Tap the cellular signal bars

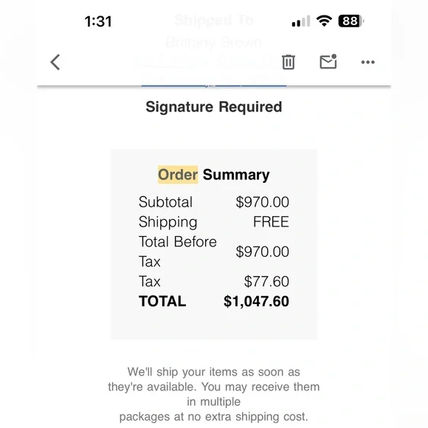coord(301,21)
